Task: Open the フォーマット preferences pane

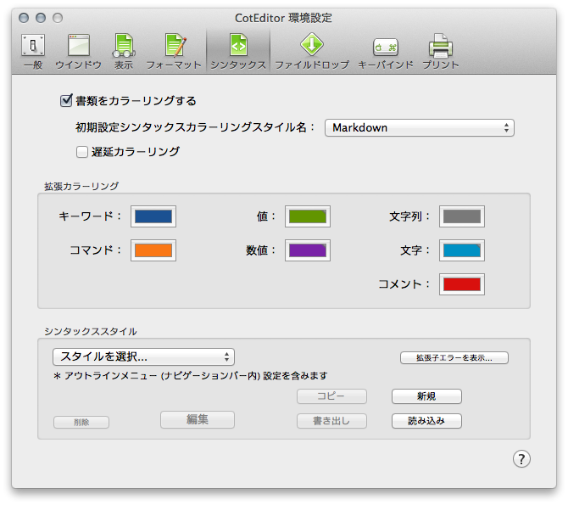Action: (x=174, y=50)
